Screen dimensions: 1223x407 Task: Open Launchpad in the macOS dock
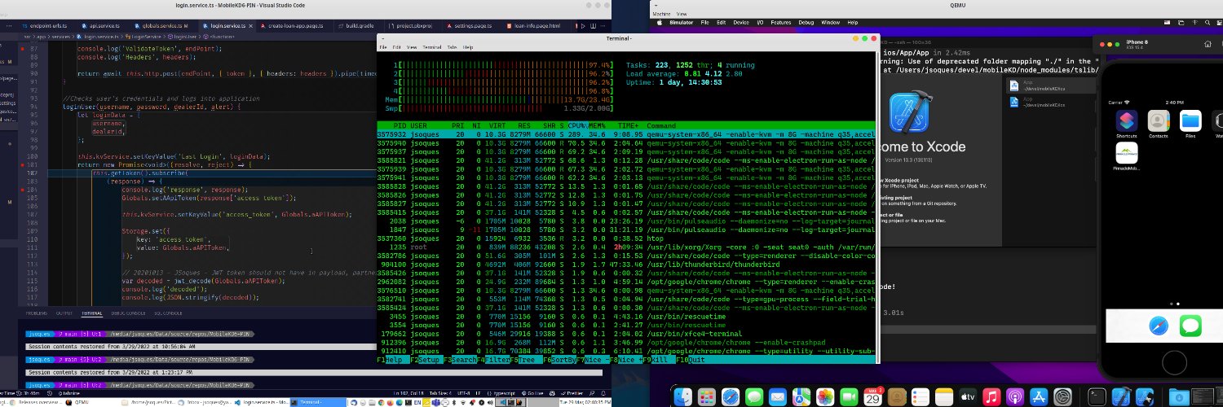707,397
